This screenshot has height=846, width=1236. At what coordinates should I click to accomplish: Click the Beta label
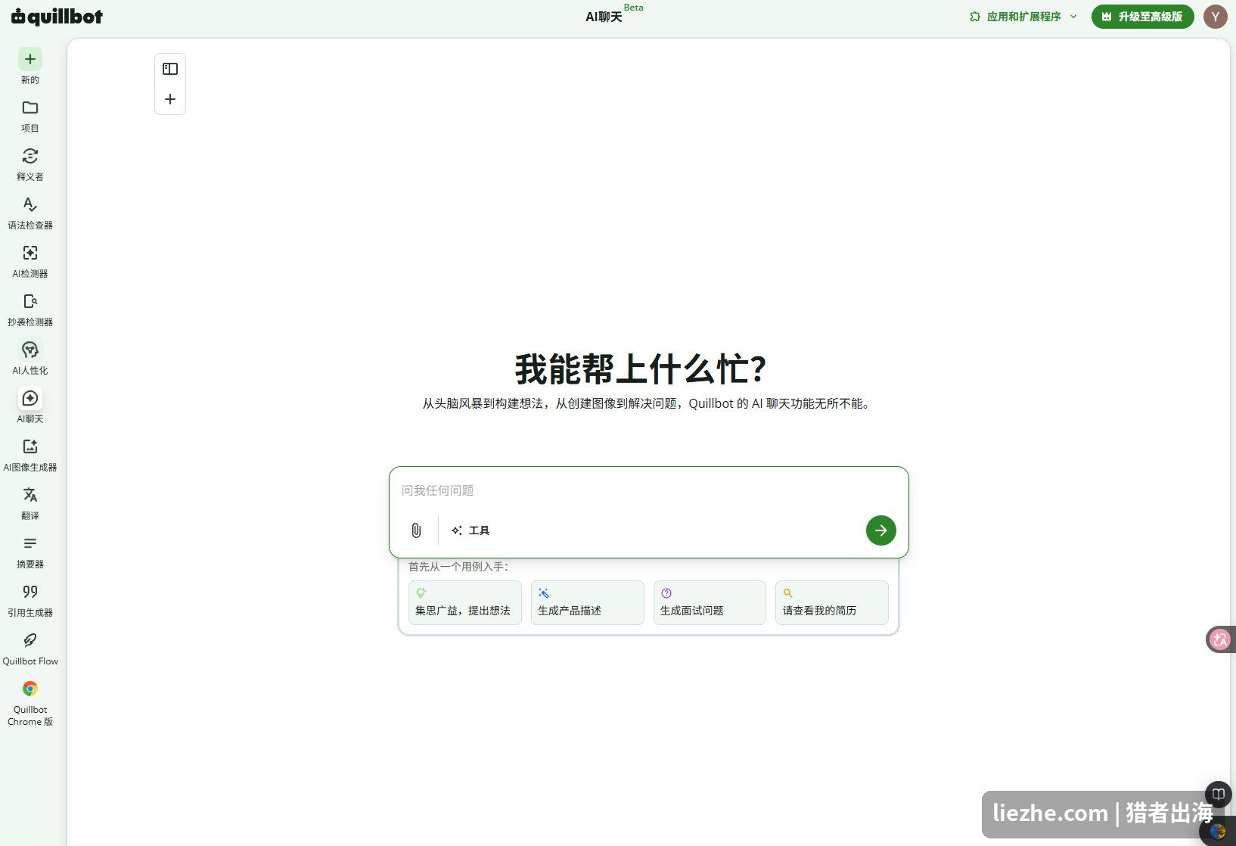click(634, 8)
